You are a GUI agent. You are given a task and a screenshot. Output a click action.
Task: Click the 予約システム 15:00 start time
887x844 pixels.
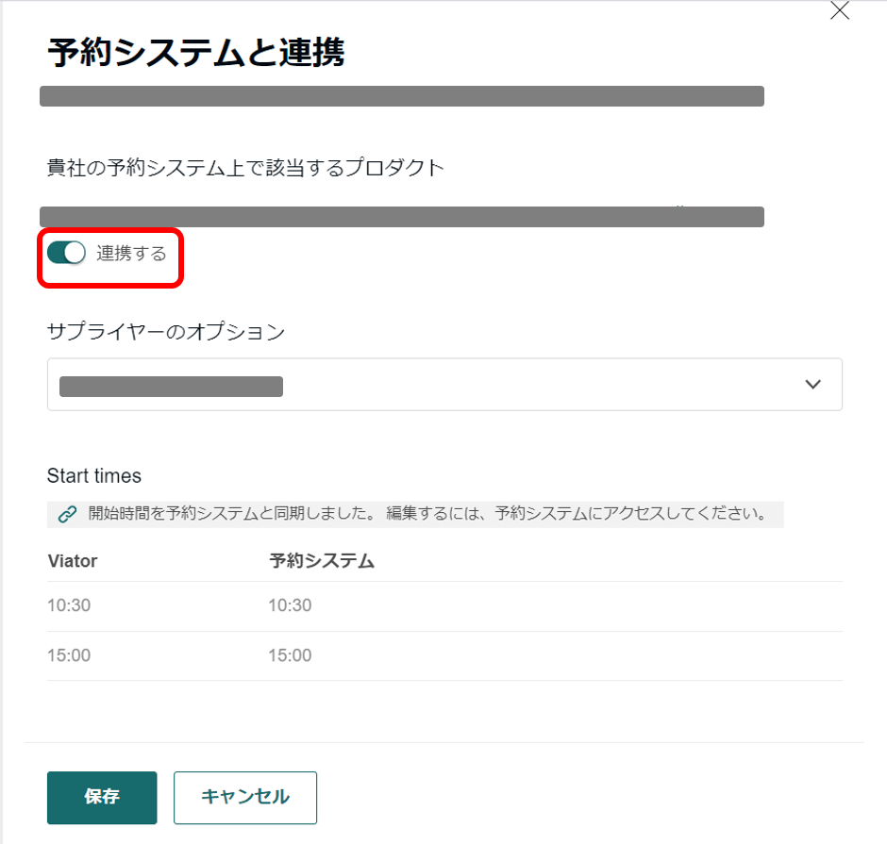point(290,655)
